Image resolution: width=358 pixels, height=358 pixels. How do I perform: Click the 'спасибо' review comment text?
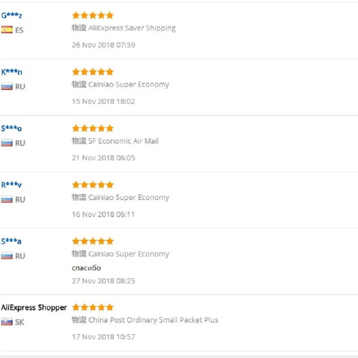(86, 268)
